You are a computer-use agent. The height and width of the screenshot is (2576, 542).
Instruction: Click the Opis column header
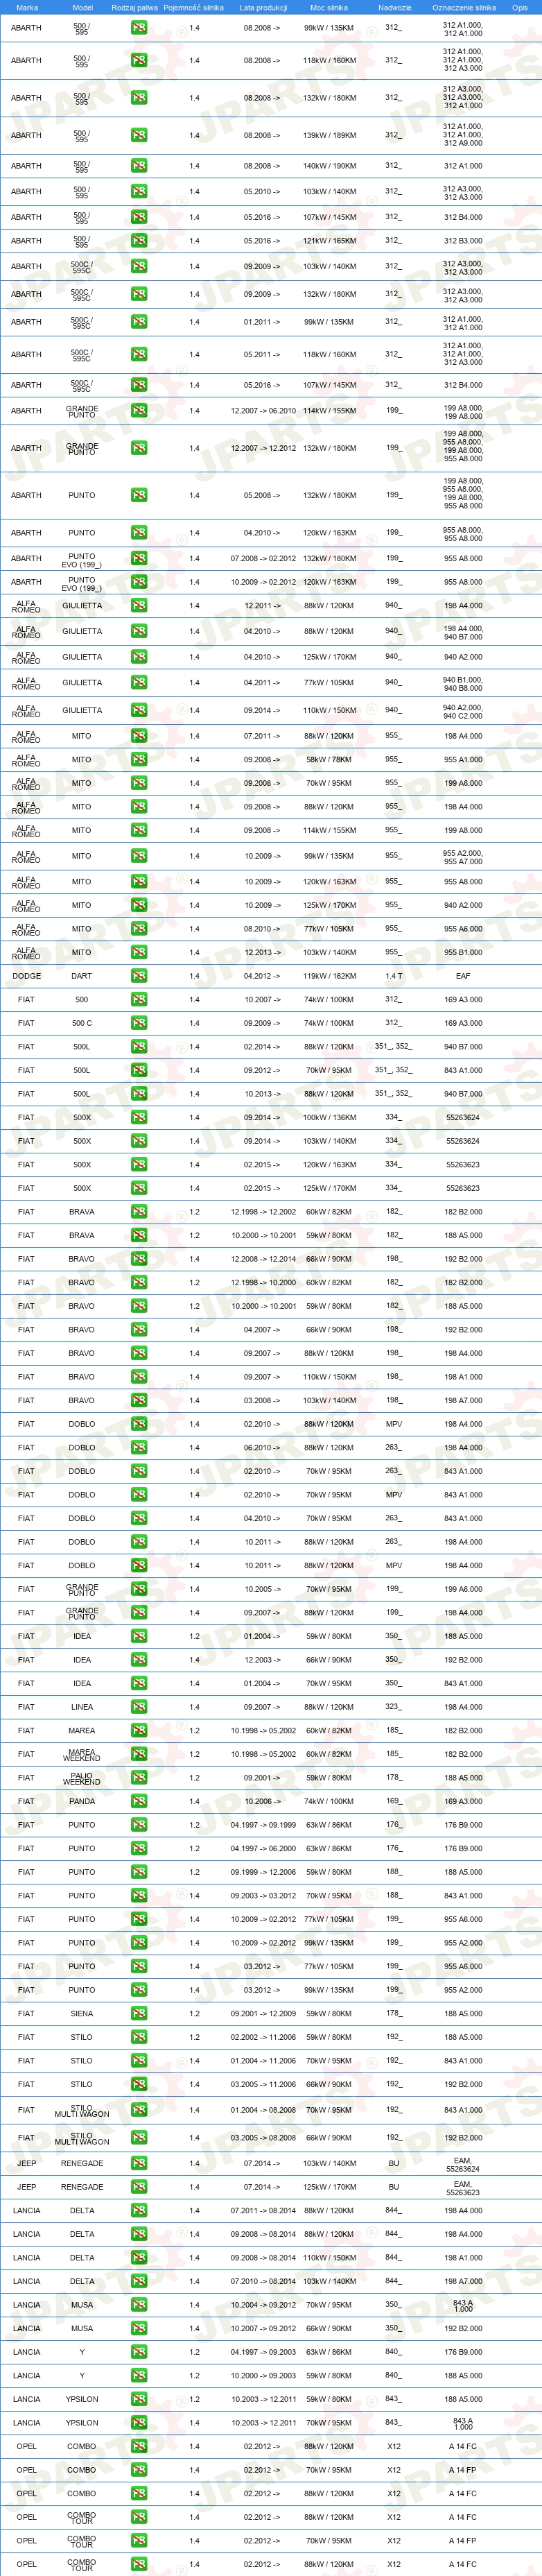point(519,7)
